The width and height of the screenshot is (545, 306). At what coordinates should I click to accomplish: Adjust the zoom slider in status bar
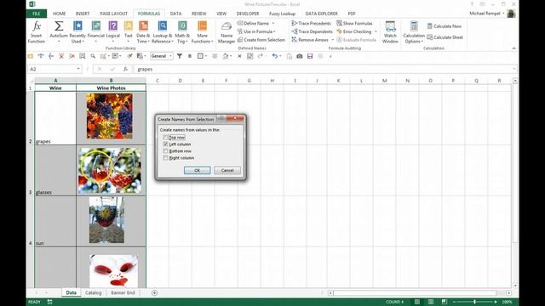pos(474,302)
